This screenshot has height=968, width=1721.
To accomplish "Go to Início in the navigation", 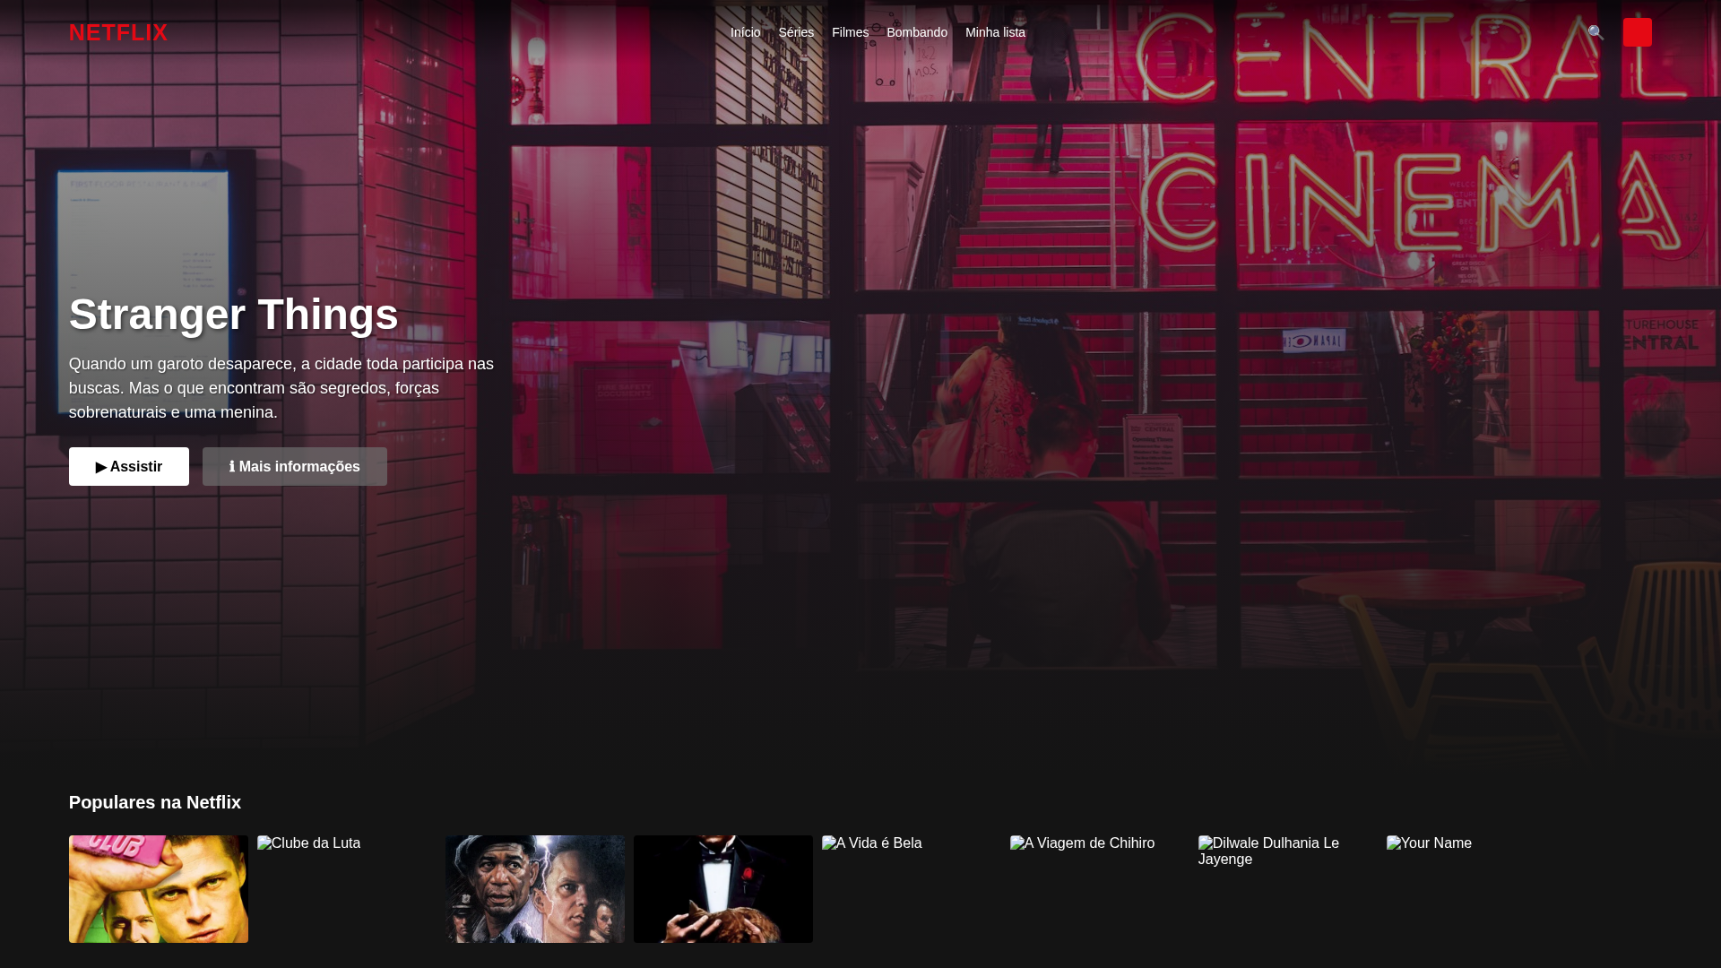I will [745, 32].
